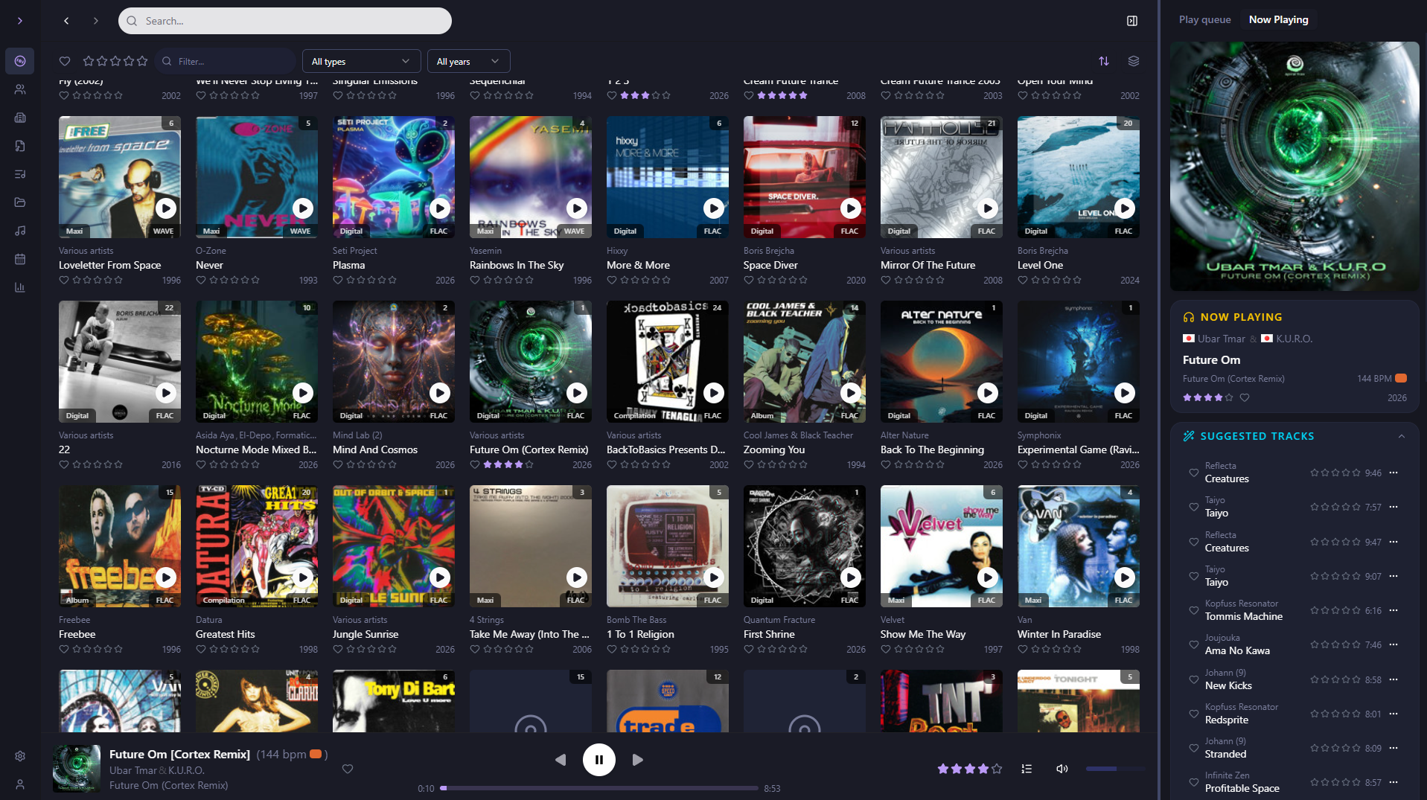Favorite the Stranded suggested track
The width and height of the screenshot is (1427, 800).
[1194, 748]
